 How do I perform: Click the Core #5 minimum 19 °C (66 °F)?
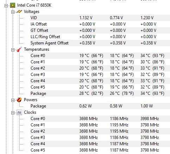click(122, 87)
